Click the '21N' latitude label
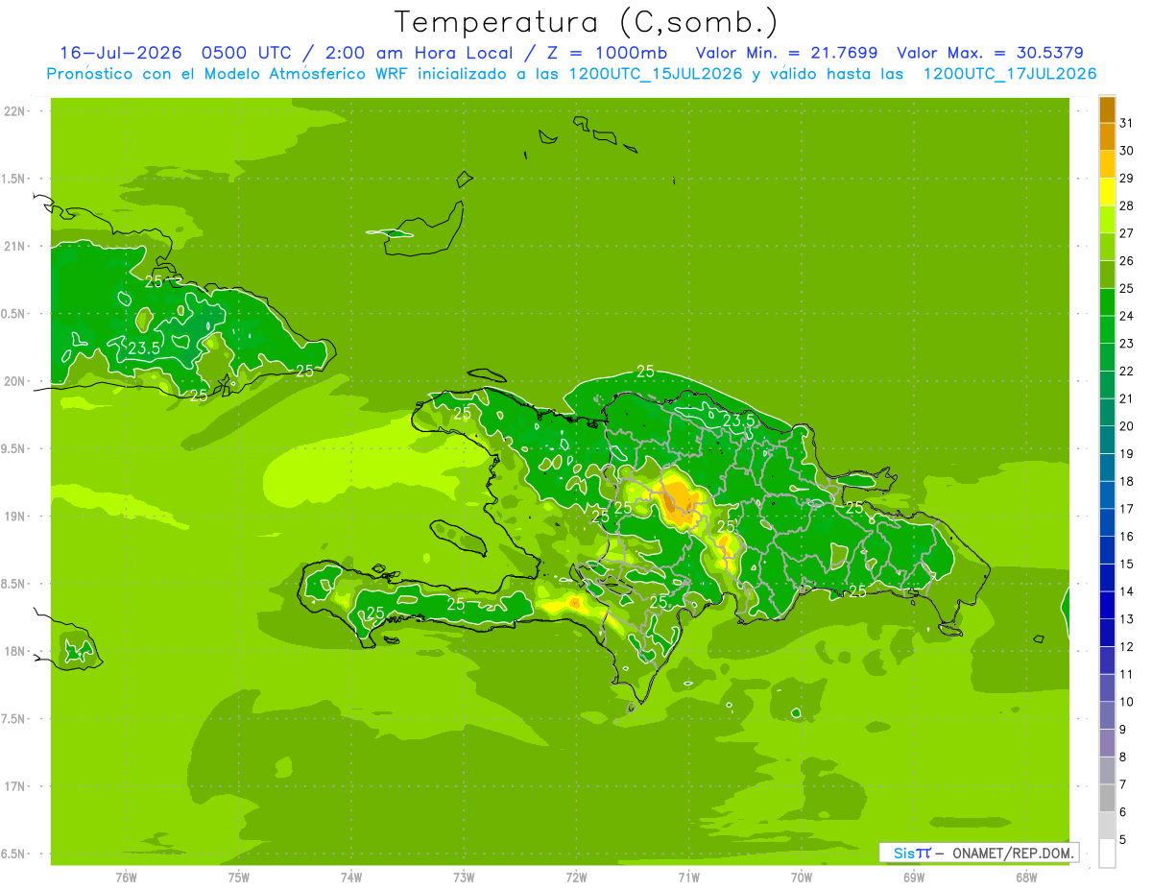 point(15,246)
